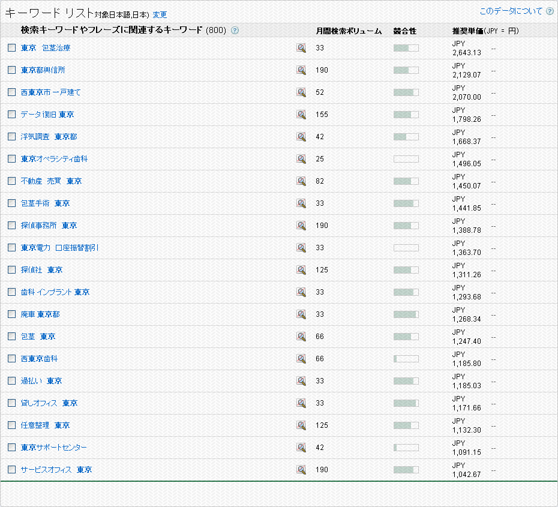This screenshot has height=507, width=558.
Task: Click magnifier icon for 東京 包茎治療 row
Action: tap(301, 48)
